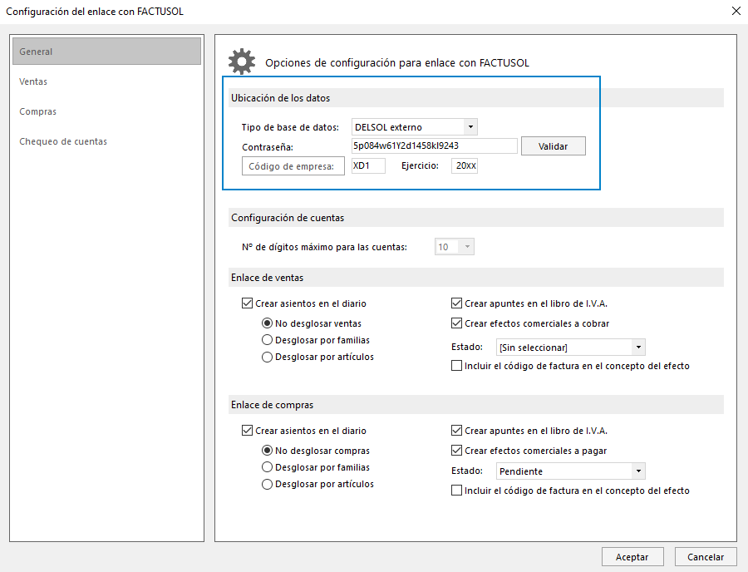Screen dimensions: 748x572
Task: Click the Enlace de ventas heading
Action: click(x=267, y=278)
